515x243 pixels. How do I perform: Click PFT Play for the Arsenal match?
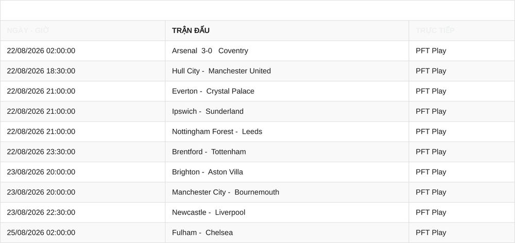tap(431, 51)
